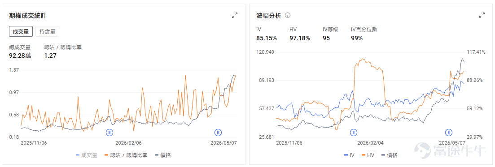Click the IV等級 value 95
Viewport: 495px width, 167px height.
(x=326, y=38)
